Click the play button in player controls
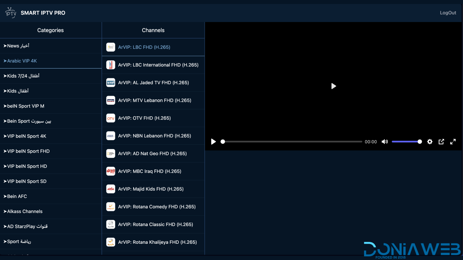The image size is (463, 260). [213, 142]
